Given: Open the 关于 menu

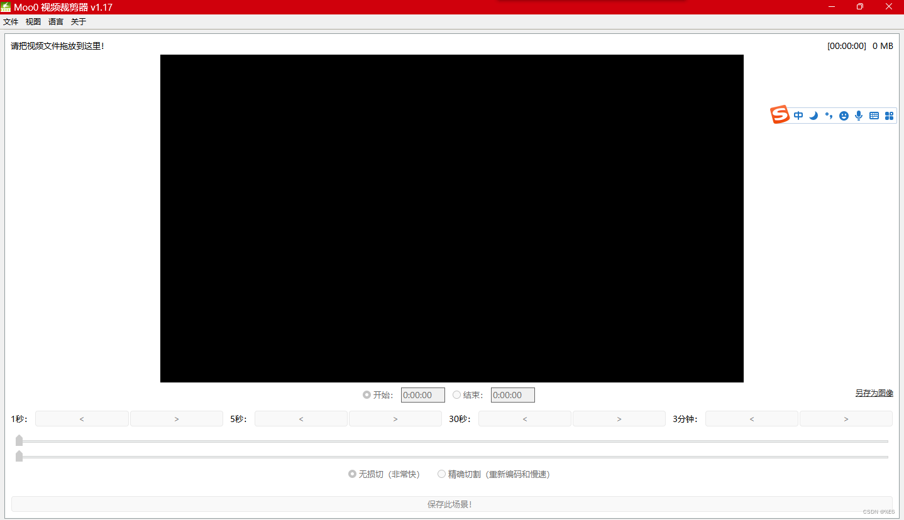Looking at the screenshot, I should coord(79,21).
